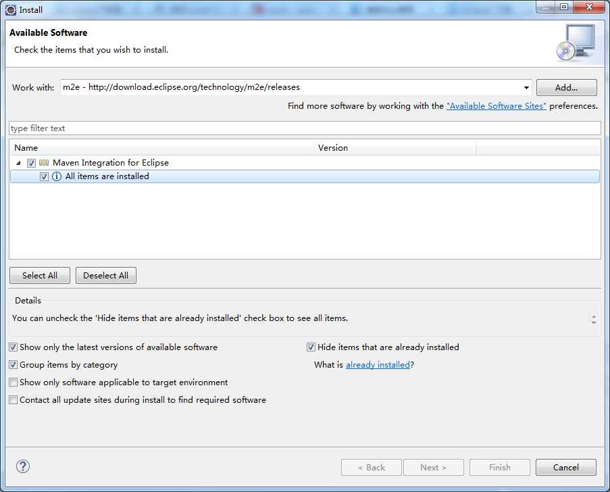Uncheck Maven Integration for Eclipse checkbox
Viewport: 610px width, 492px height.
point(31,163)
